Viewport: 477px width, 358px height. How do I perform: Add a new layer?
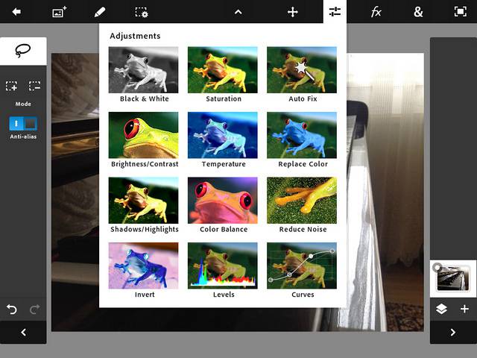464,310
